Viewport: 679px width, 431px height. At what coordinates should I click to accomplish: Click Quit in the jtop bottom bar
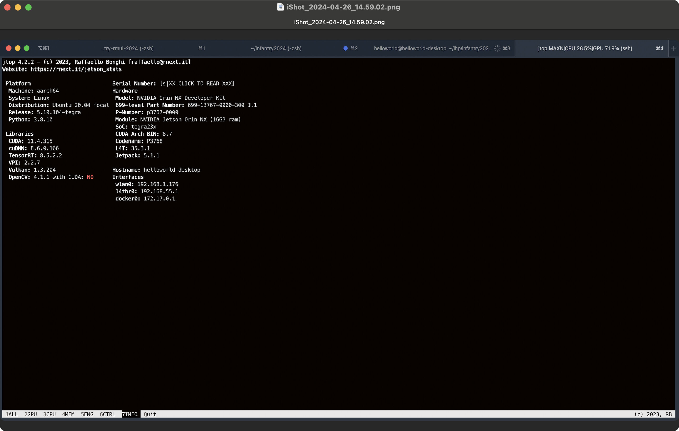(149, 414)
